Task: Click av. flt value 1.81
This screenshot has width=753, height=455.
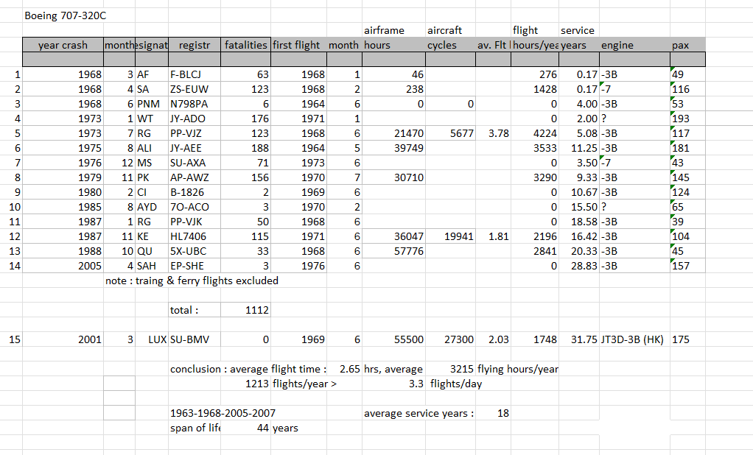Action: [x=493, y=236]
